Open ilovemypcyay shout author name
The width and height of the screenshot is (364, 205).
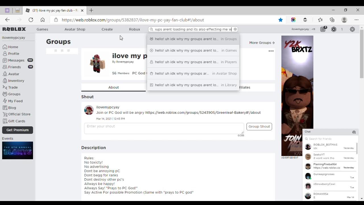[108, 107]
